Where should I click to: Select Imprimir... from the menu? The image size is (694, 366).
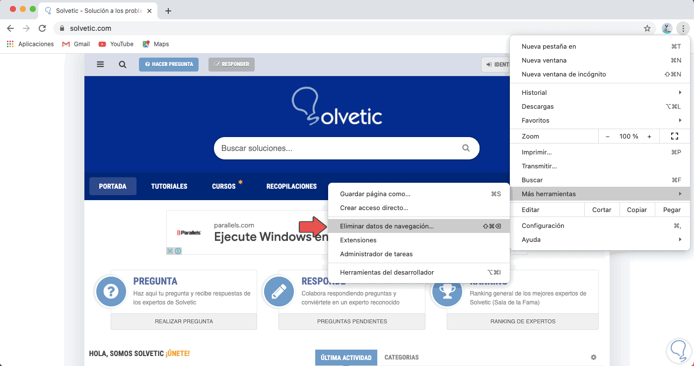point(600,152)
